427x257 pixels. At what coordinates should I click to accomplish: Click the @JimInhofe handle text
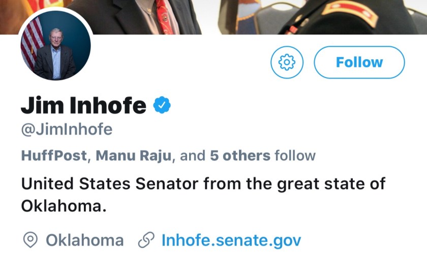66,130
